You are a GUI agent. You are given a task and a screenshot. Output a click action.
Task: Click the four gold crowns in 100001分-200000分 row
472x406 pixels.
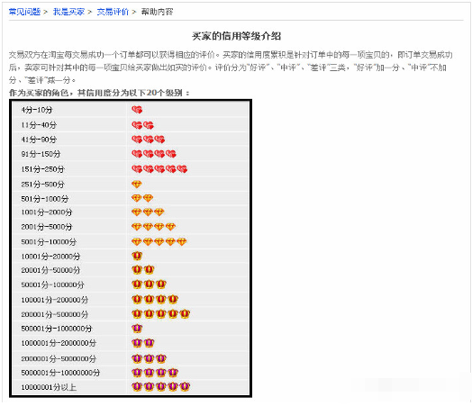click(x=155, y=299)
